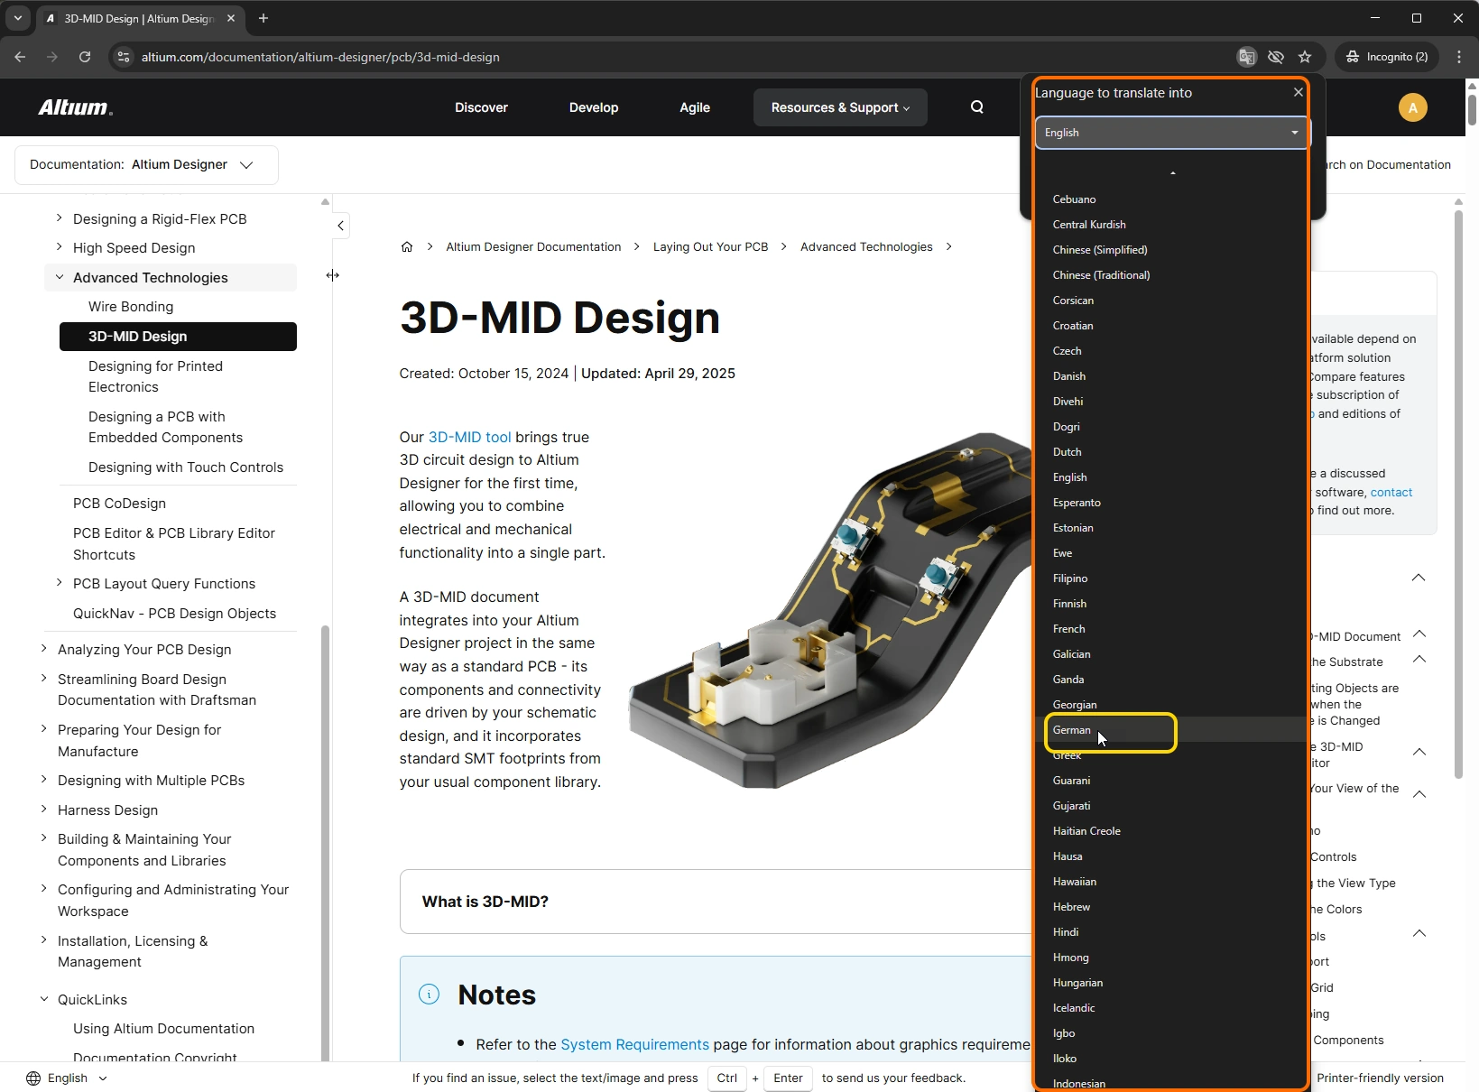This screenshot has height=1092, width=1479.
Task: Open the Documentation: Altium Designer dropdown
Action: tap(146, 165)
